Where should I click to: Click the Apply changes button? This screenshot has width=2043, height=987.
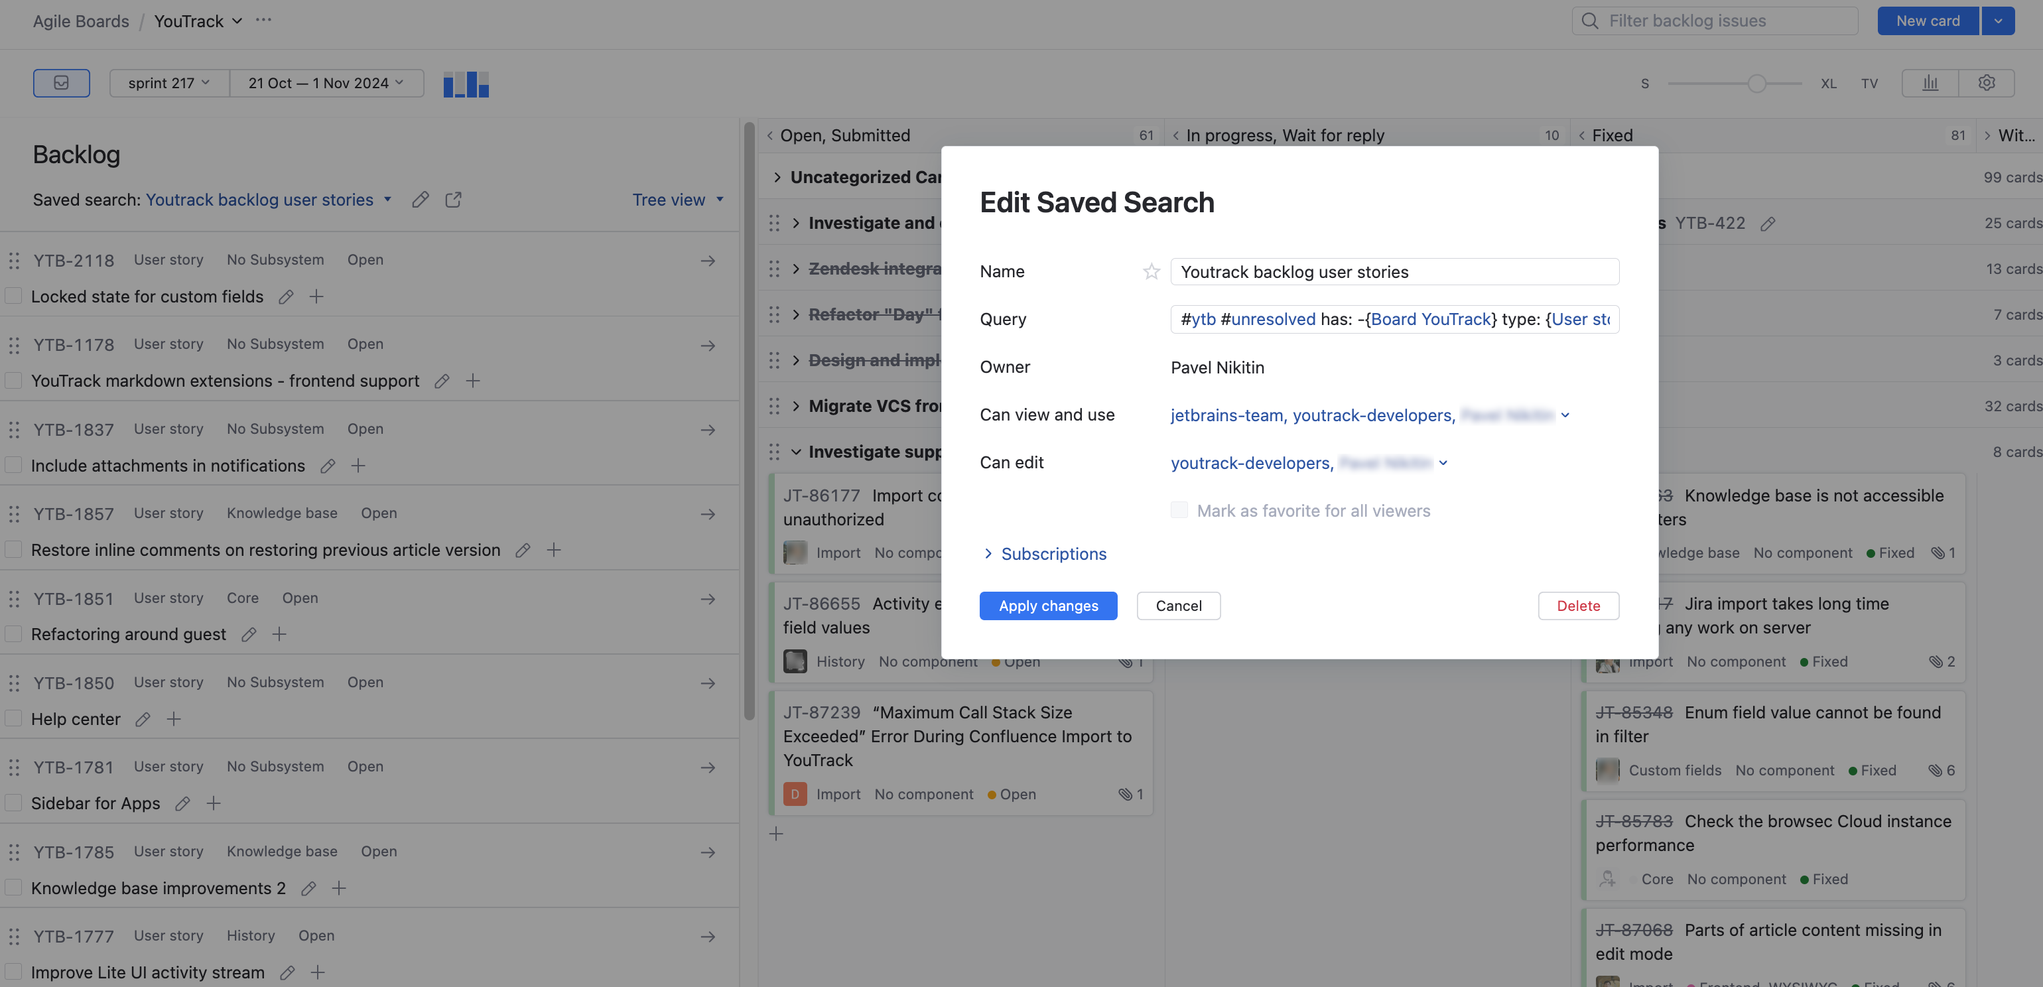tap(1047, 606)
